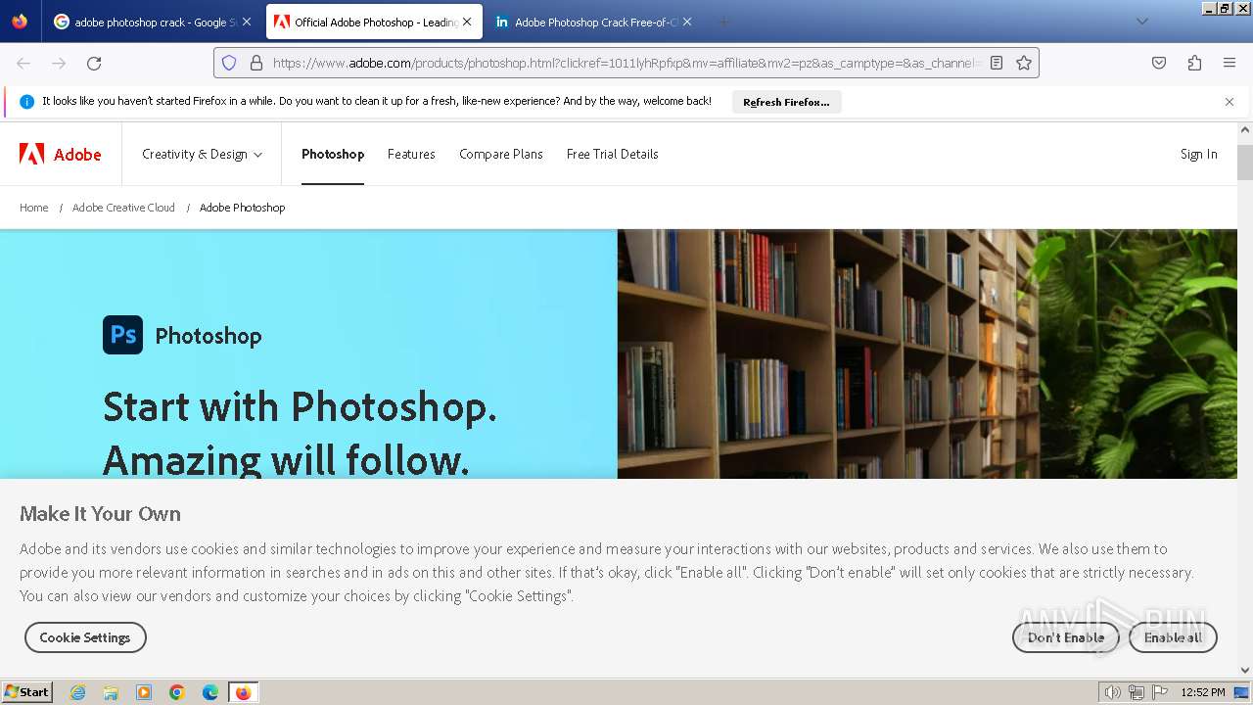Select the Official Adobe Photoshop tab
The width and height of the screenshot is (1253, 705).
tap(374, 22)
